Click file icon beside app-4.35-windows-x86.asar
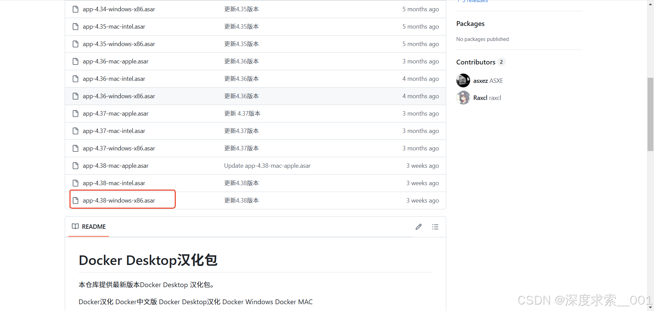 (76, 44)
